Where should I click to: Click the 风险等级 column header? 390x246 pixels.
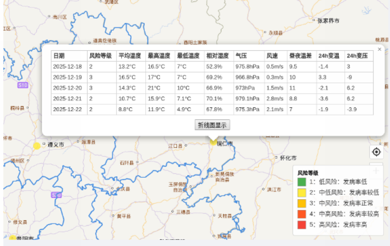click(100, 56)
